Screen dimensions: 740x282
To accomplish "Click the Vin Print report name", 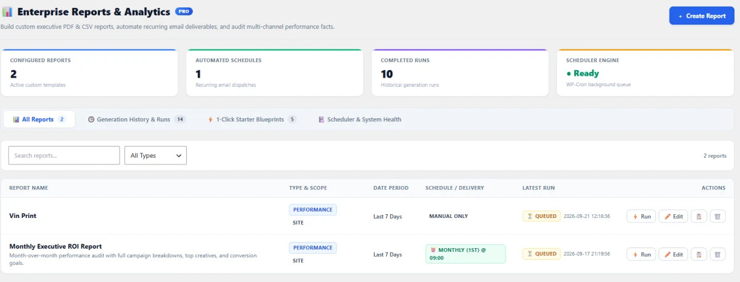I will pyautogui.click(x=23, y=216).
